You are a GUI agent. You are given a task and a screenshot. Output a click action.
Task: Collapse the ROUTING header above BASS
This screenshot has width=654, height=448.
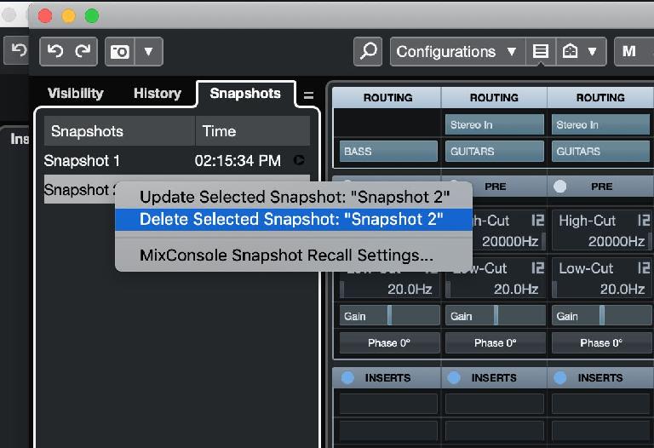tap(387, 98)
